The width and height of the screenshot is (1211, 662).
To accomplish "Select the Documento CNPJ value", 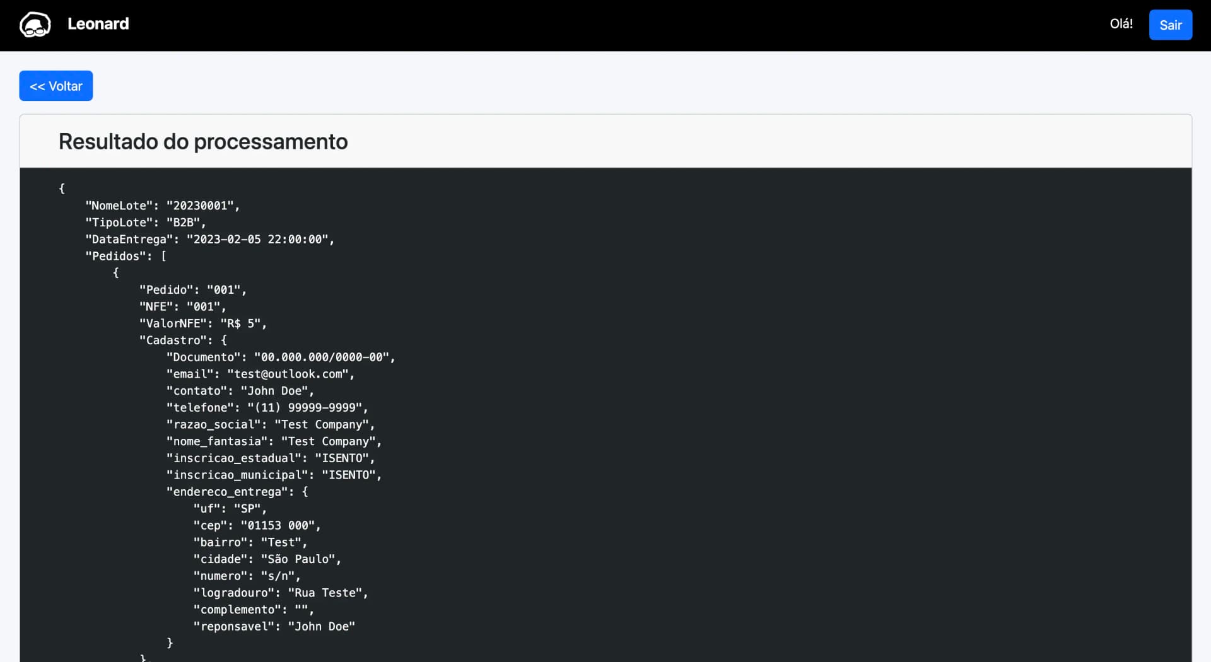I will point(323,357).
